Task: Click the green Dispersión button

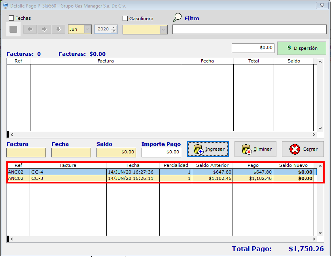Action: click(x=302, y=48)
